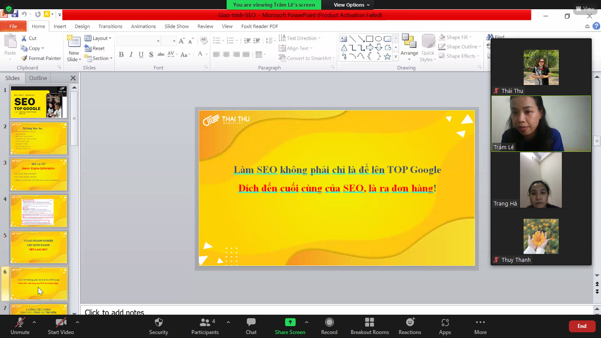Switch to the Transitions ribbon tab
The height and width of the screenshot is (338, 601).
(110, 26)
